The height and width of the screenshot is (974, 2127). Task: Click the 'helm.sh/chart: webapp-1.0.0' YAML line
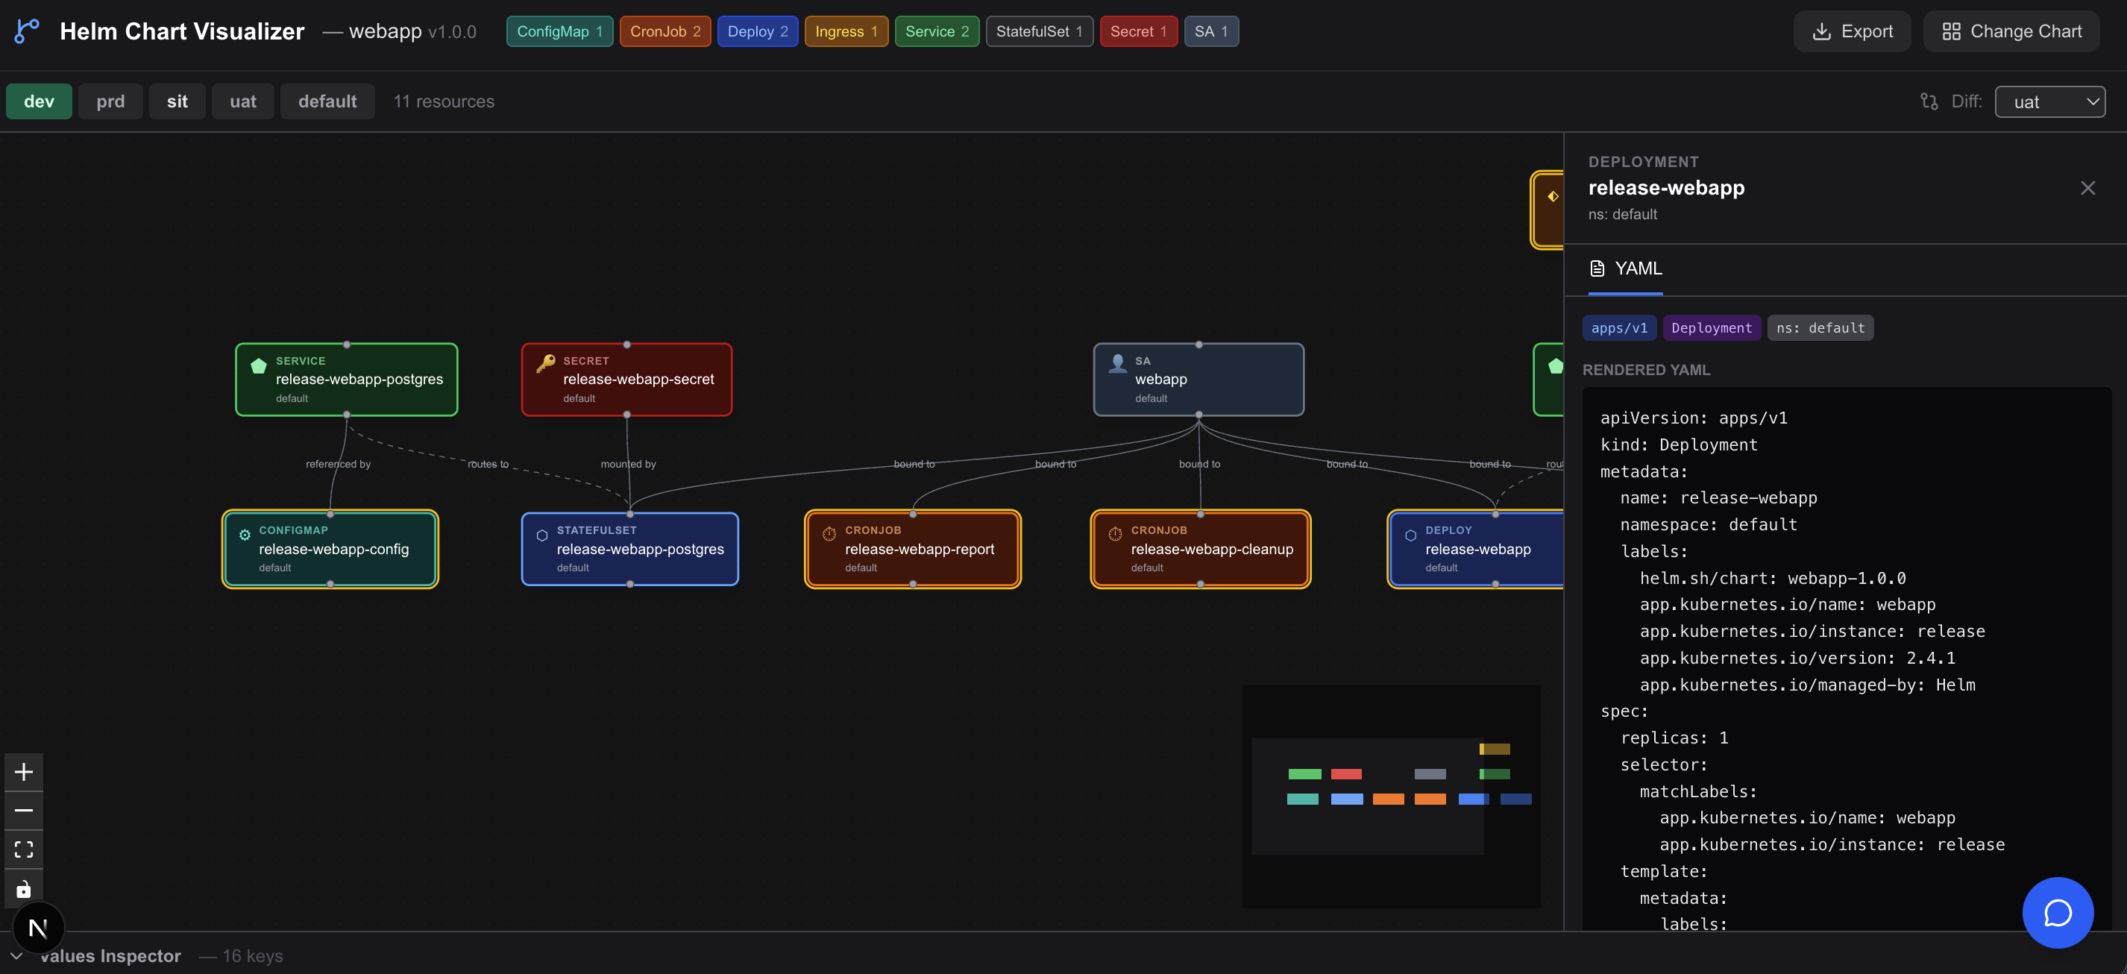1772,579
